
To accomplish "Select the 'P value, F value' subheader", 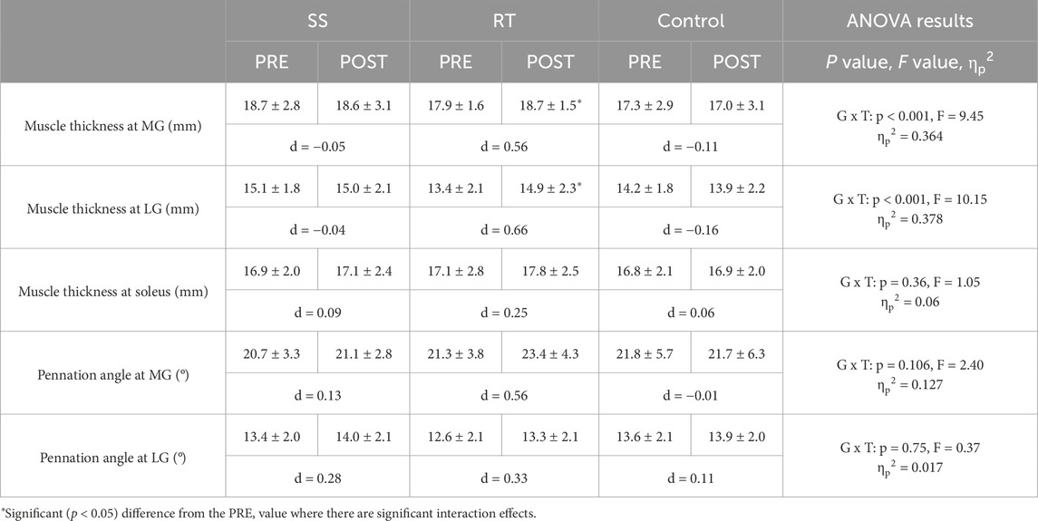I will tap(909, 63).
